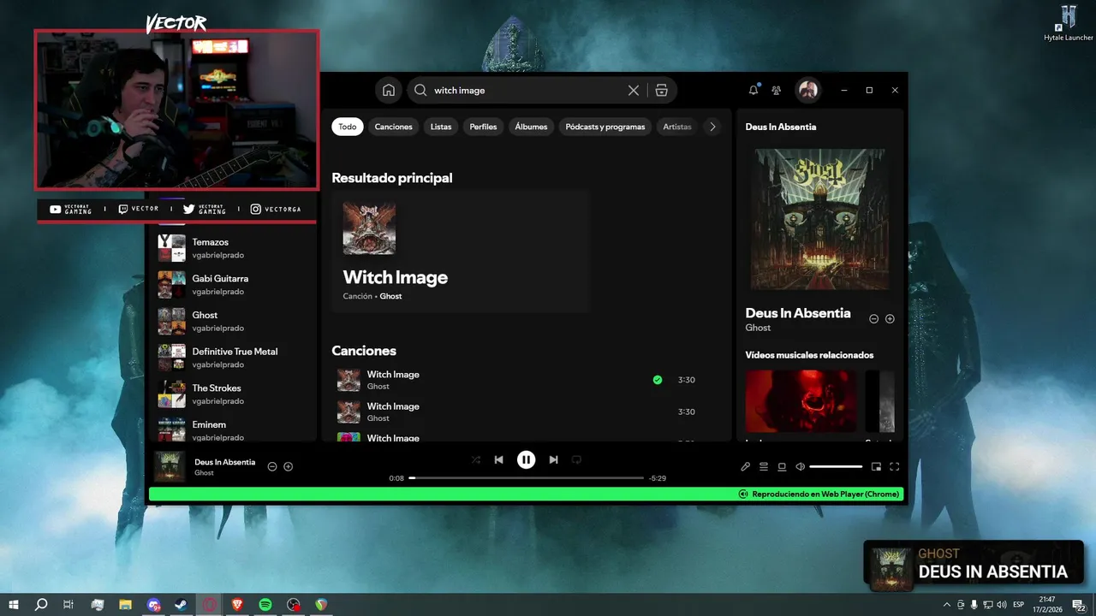Open Task View in the taskbar
The image size is (1096, 616).
tap(68, 605)
